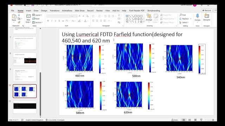This screenshot has height=126, width=225.
Task: Open Dictate options arrow
Action: (x=198, y=22)
